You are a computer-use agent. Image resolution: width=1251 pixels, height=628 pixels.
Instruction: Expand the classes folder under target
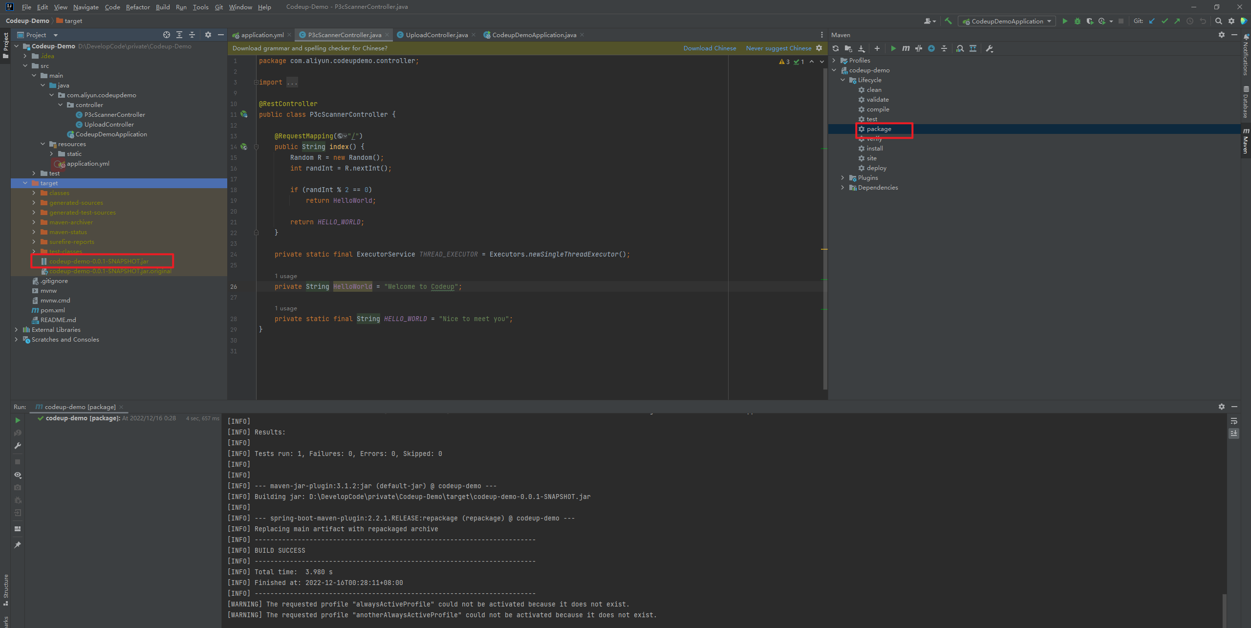click(x=34, y=193)
